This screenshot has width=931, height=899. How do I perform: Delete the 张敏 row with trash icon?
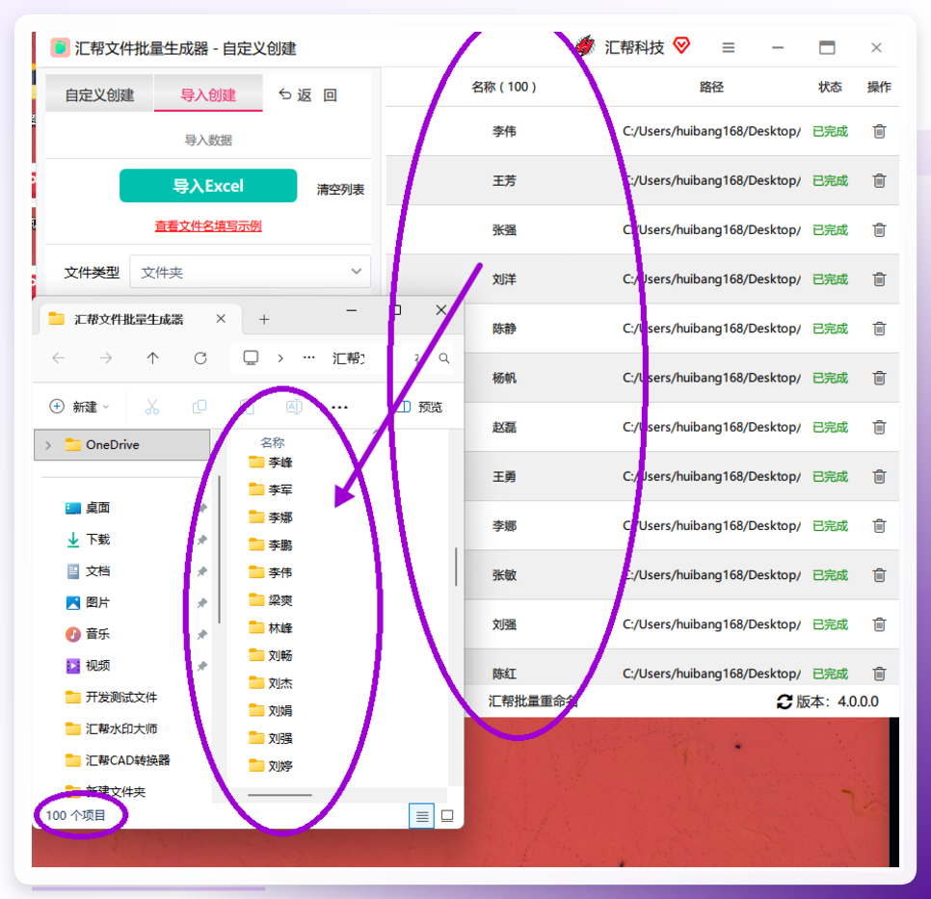(x=879, y=575)
